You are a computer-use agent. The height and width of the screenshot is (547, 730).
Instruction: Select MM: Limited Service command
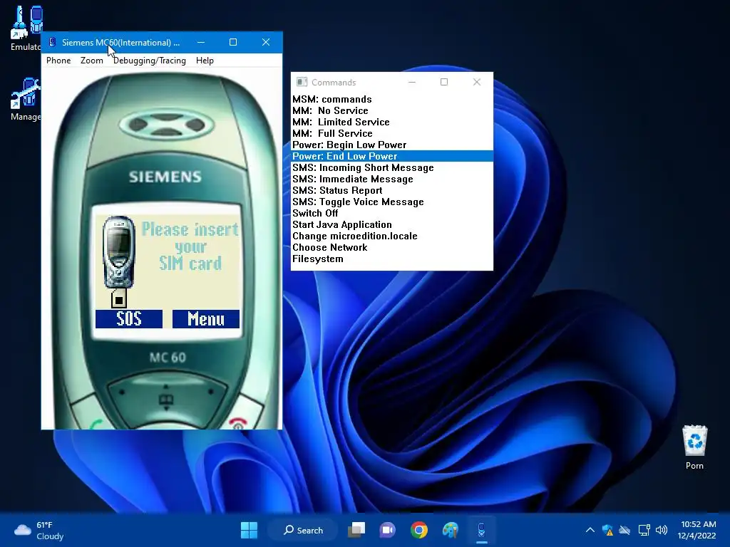click(x=392, y=122)
